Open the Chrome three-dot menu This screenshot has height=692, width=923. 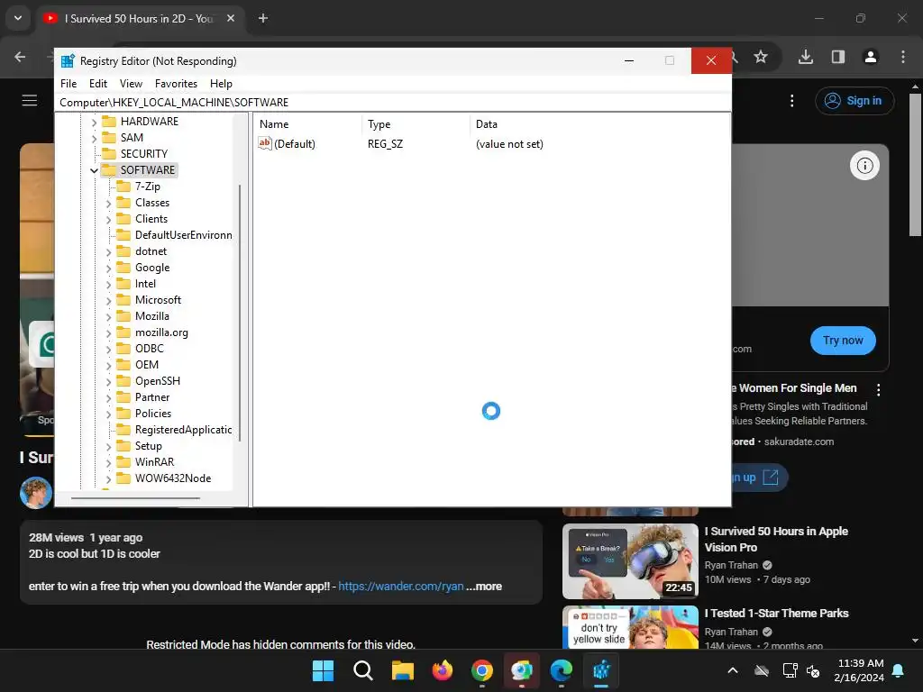[x=903, y=57]
